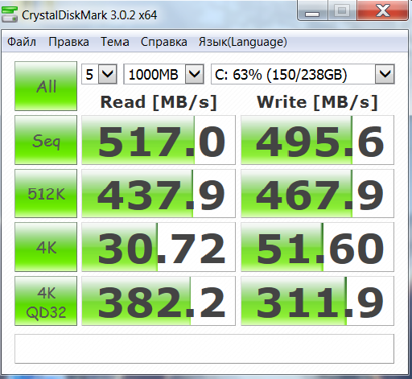
Task: Run all benchmarks with the All button
Action: [46, 86]
